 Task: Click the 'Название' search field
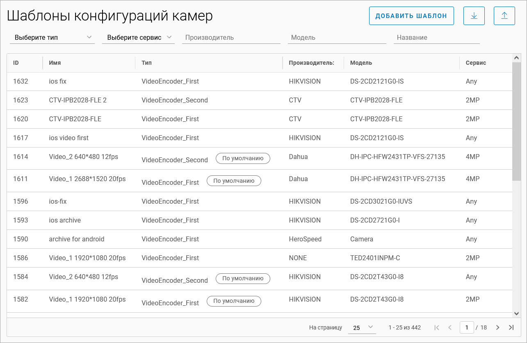(436, 37)
